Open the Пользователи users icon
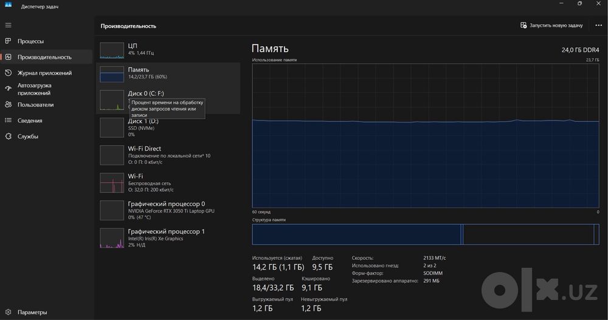 tap(8, 104)
